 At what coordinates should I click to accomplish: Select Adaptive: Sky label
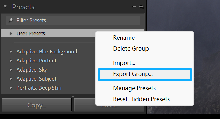[32, 70]
